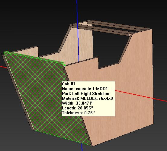The image size is (167, 151).
Task: Click the 'Thickness: 0.76"' tooltip line
Action: (78, 113)
